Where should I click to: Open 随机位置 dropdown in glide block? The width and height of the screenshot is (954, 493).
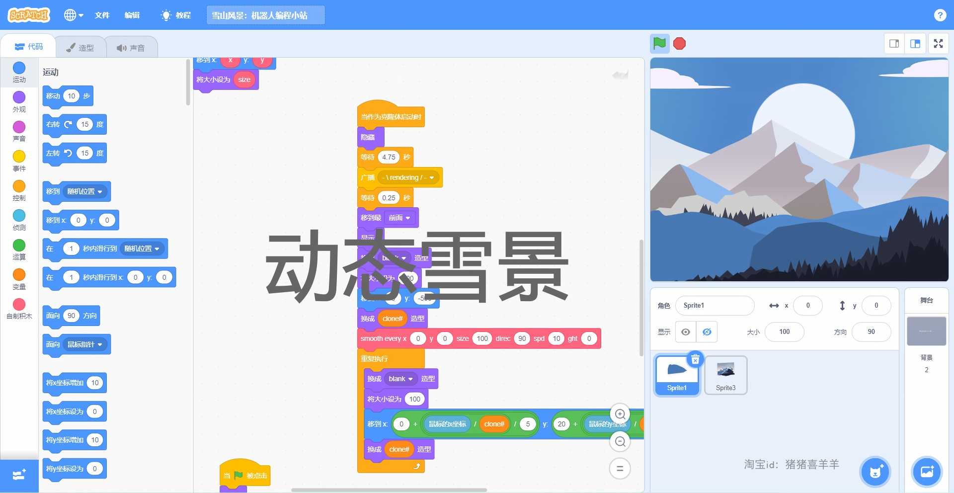(x=142, y=248)
